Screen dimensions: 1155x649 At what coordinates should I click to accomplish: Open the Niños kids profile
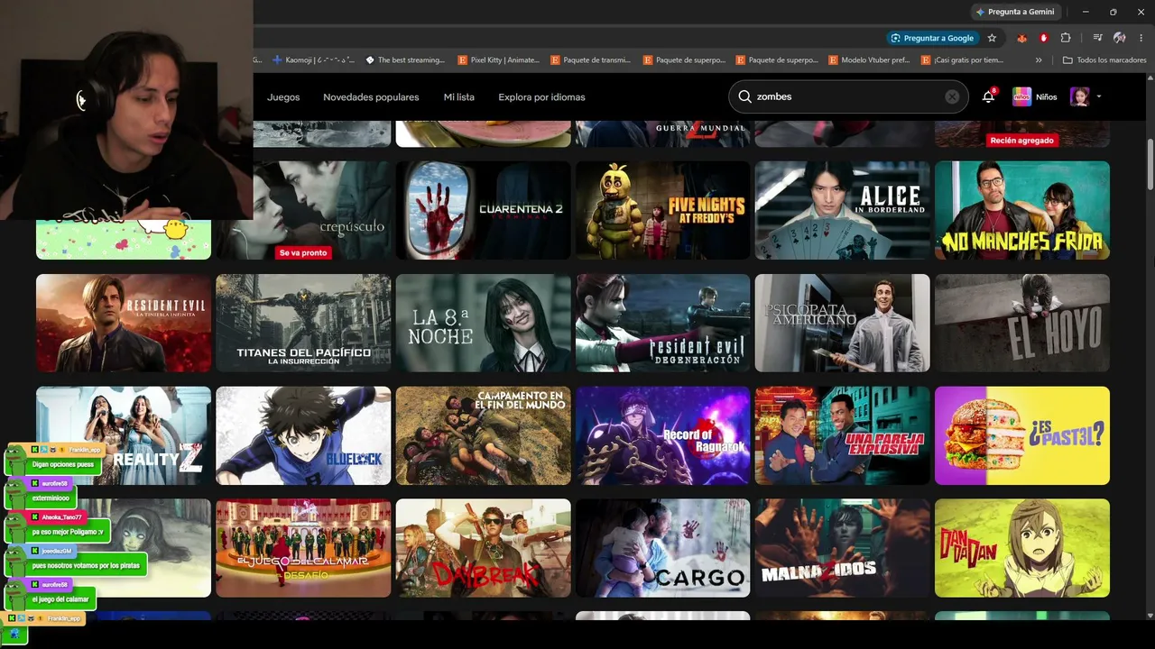[x=1034, y=96]
